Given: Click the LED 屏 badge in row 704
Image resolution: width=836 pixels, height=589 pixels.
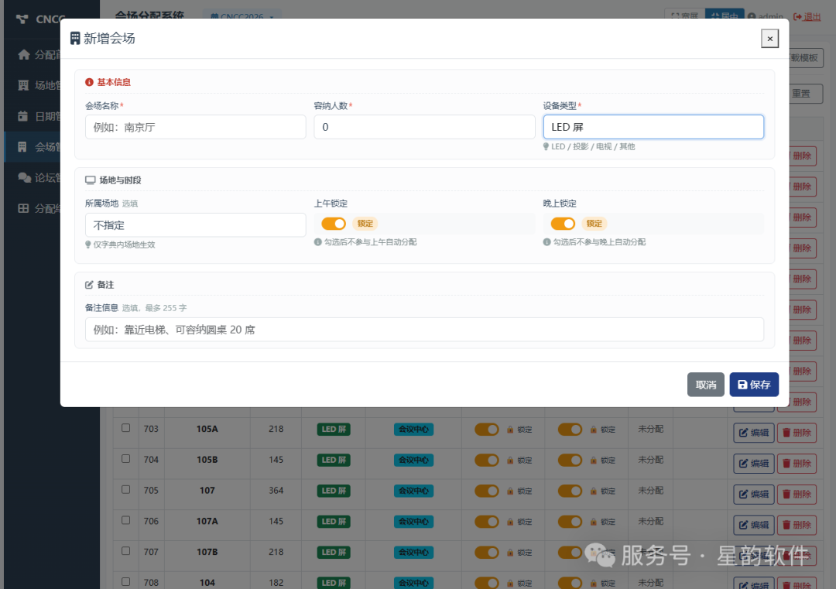Looking at the screenshot, I should (334, 460).
